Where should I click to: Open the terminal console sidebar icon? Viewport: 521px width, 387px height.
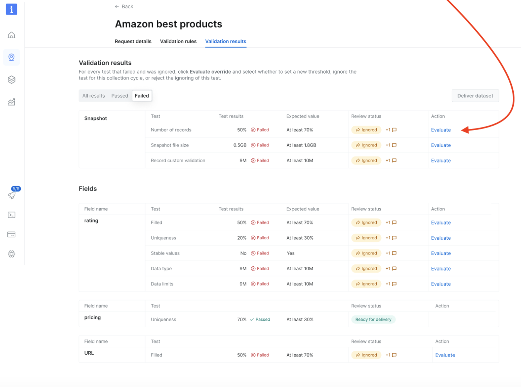(12, 215)
